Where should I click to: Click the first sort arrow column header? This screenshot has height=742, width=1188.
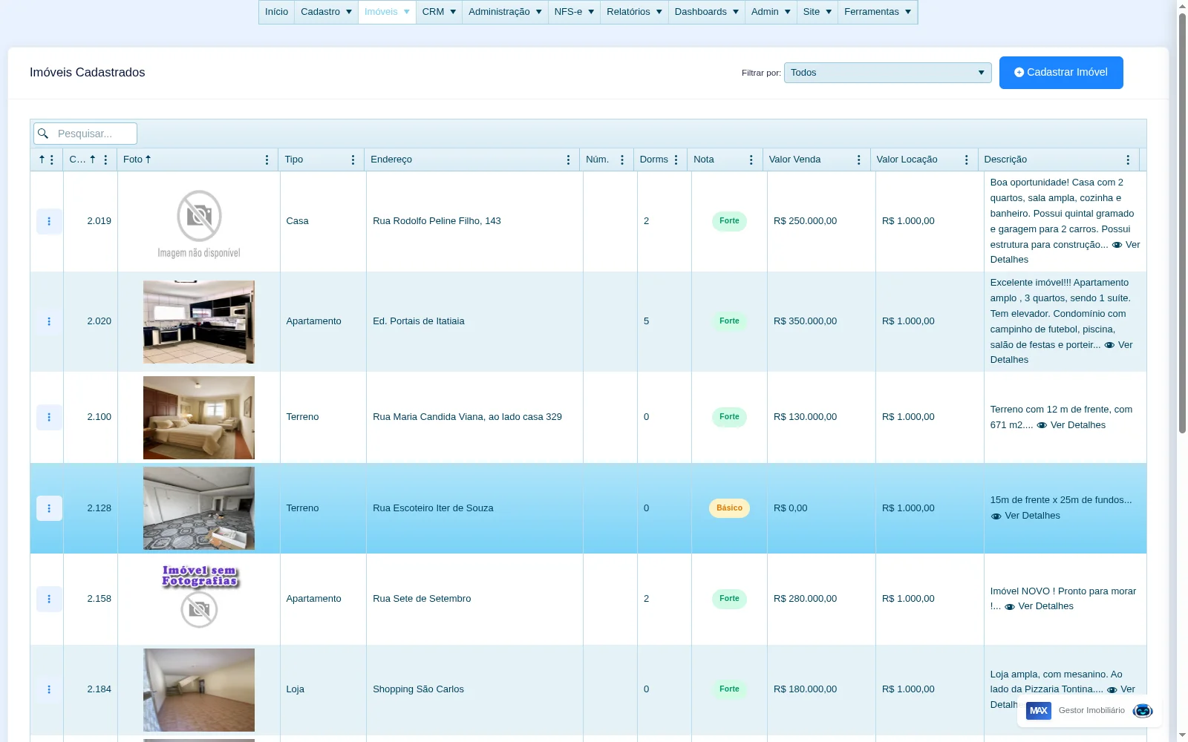point(42,160)
